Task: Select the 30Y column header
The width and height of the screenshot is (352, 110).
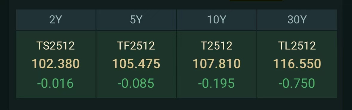Action: pos(297,20)
